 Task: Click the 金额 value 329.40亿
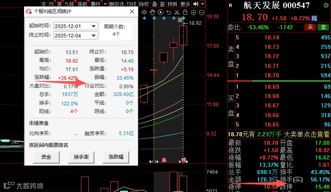coord(123,94)
